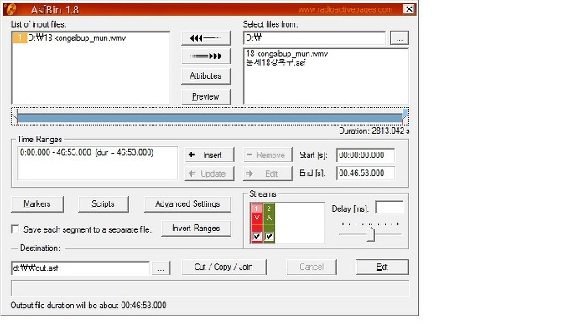Click the right end marker on the timeline

tap(405, 116)
